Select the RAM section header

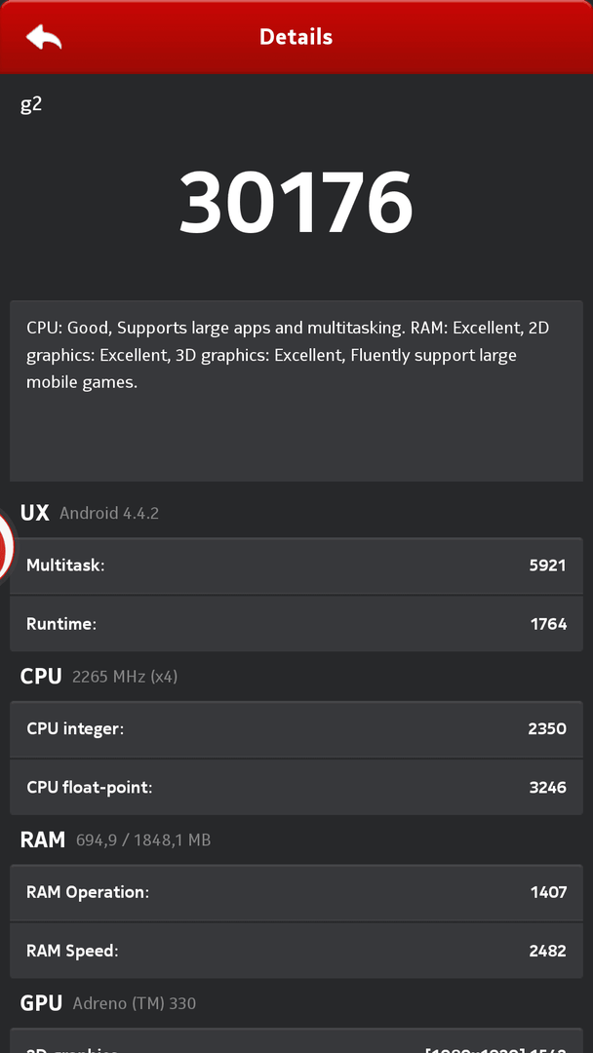pyautogui.click(x=43, y=839)
